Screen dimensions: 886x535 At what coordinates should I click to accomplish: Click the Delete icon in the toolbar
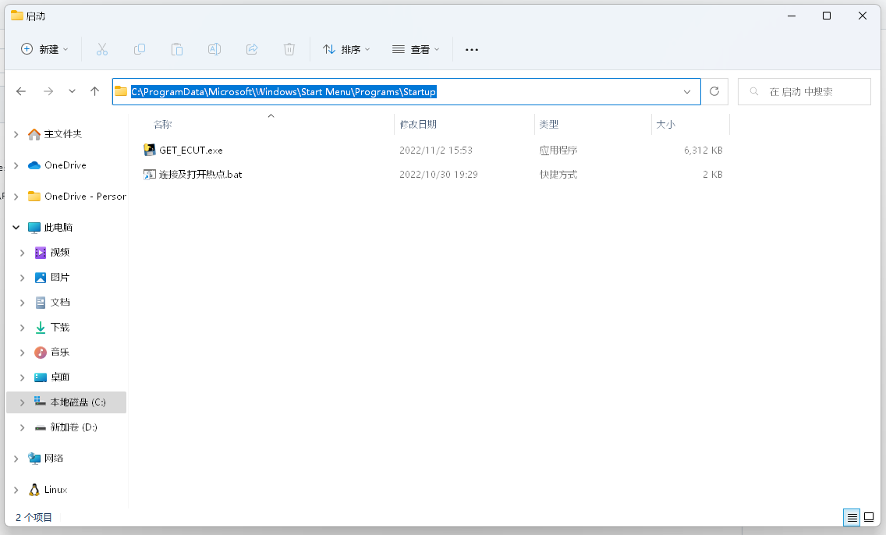click(x=289, y=49)
